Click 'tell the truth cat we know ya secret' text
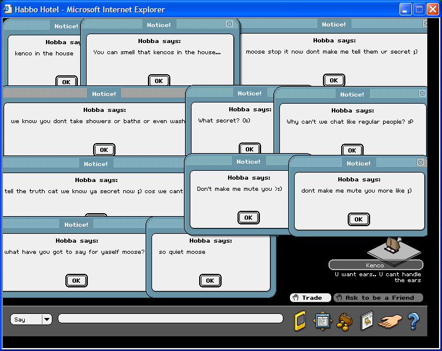This screenshot has height=351, width=442. coord(94,191)
